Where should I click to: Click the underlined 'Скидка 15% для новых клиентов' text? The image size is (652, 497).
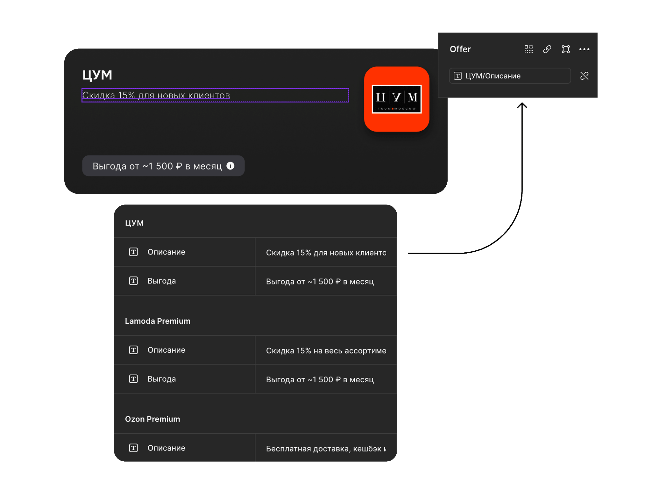(x=156, y=95)
